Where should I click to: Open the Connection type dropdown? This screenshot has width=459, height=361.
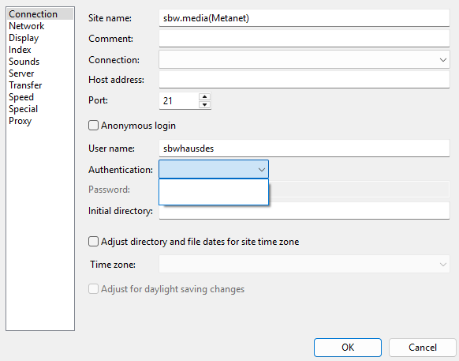pyautogui.click(x=304, y=59)
